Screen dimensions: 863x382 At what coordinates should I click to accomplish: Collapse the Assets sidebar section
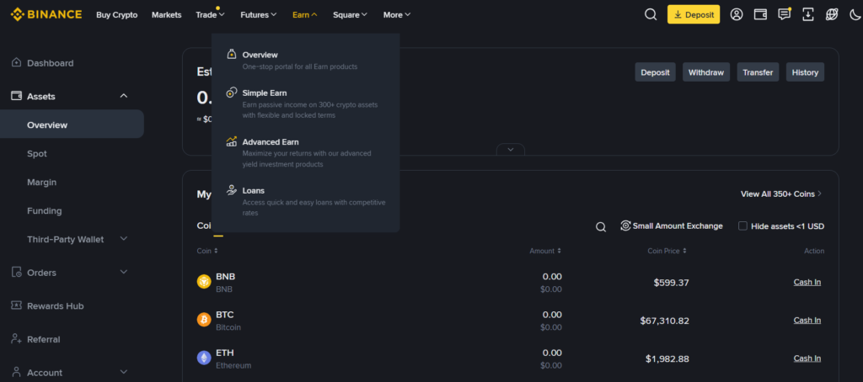pyautogui.click(x=124, y=96)
